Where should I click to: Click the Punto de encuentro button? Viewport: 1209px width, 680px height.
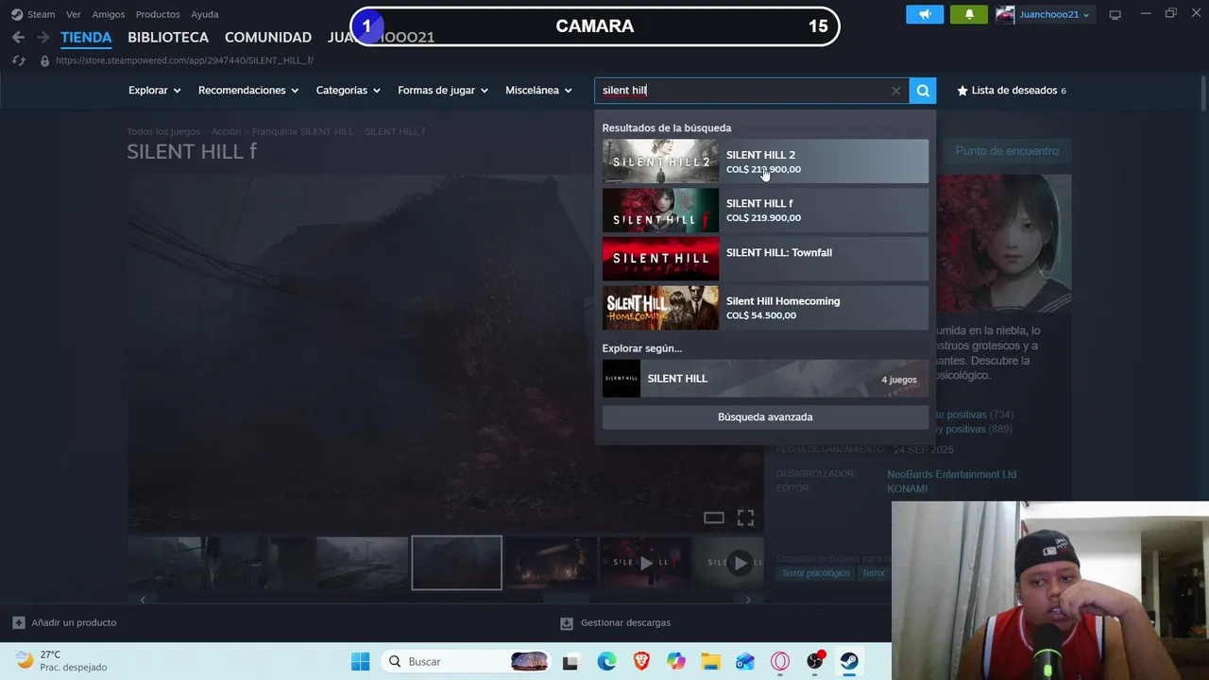pos(1007,151)
